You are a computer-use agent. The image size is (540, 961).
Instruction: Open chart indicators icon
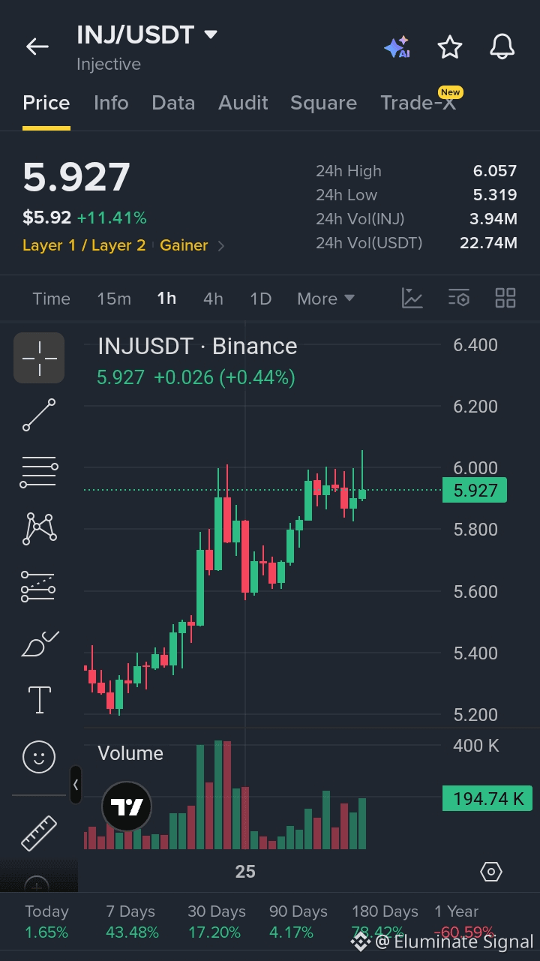pos(412,298)
